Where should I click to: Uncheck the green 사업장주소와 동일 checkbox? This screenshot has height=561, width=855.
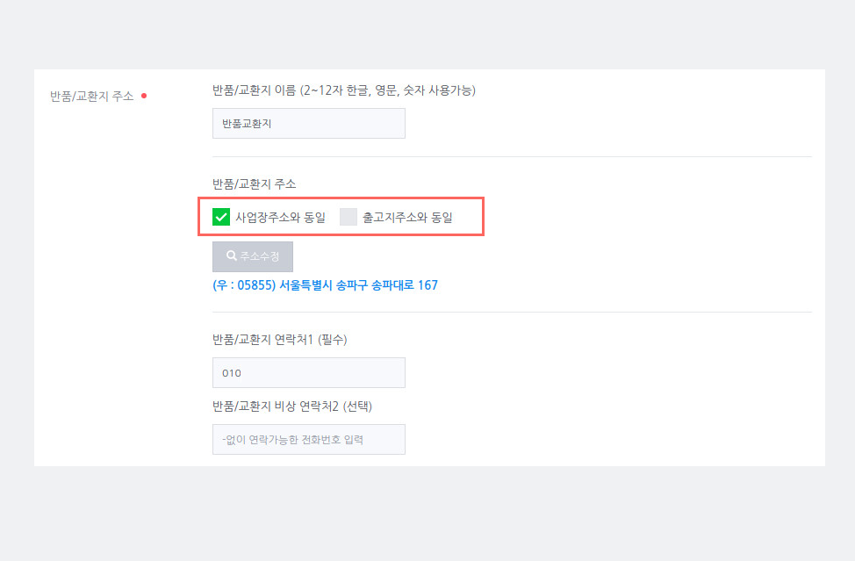click(x=221, y=217)
